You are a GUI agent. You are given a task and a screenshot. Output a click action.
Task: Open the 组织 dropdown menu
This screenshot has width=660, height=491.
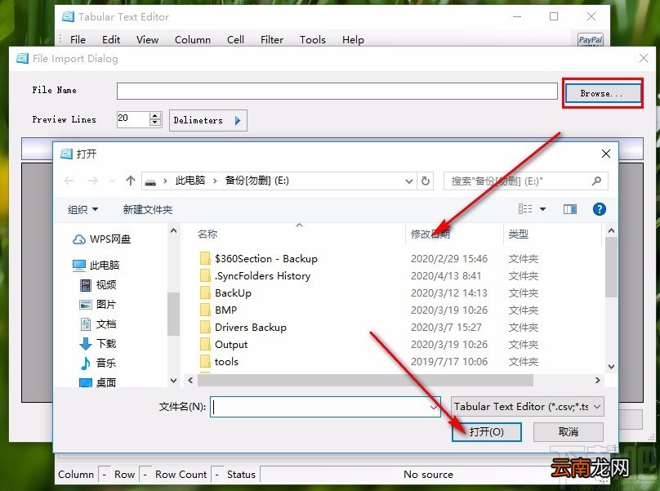point(83,209)
